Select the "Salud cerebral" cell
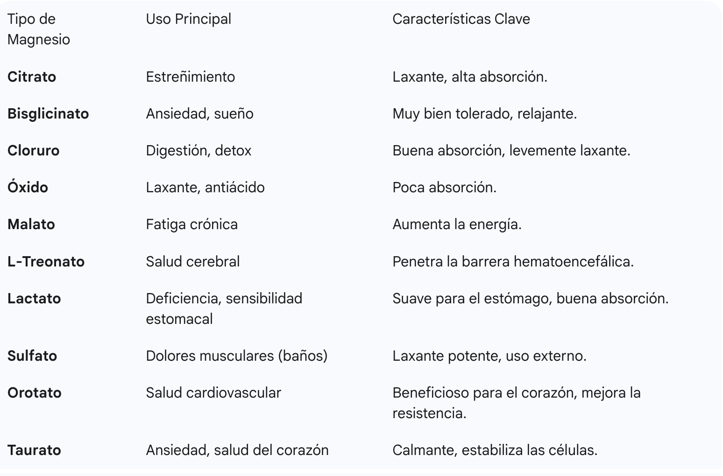 coord(192,261)
